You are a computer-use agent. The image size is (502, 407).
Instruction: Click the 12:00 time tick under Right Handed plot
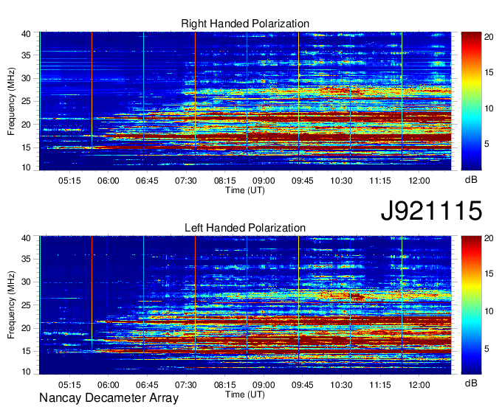click(x=419, y=181)
